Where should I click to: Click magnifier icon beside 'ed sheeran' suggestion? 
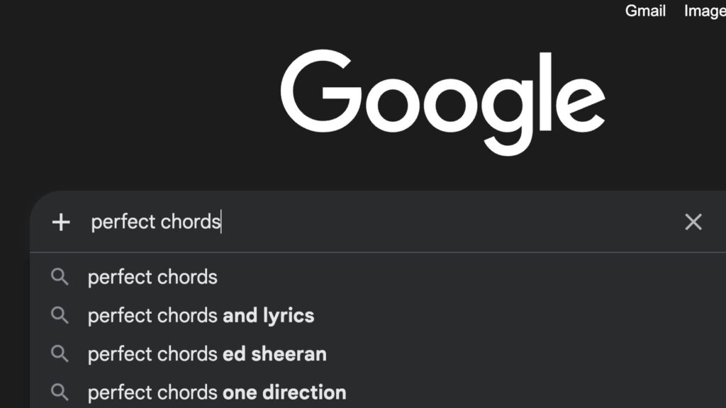click(60, 353)
